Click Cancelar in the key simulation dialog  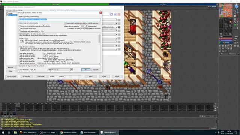click(x=96, y=70)
